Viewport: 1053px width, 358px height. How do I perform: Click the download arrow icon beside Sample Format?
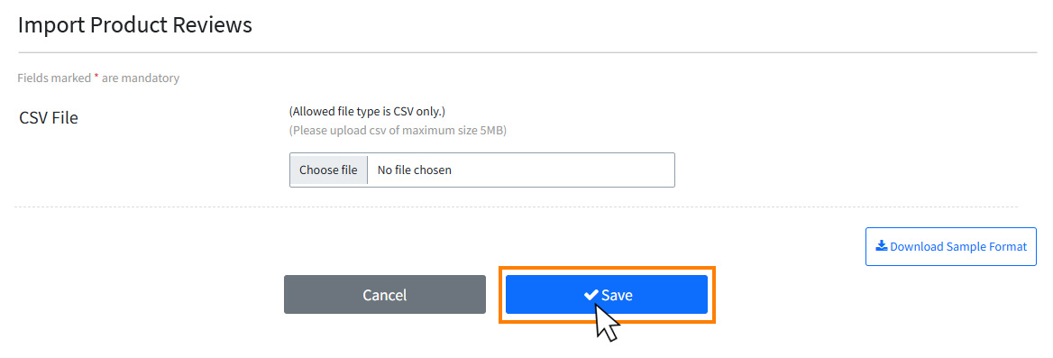[881, 246]
